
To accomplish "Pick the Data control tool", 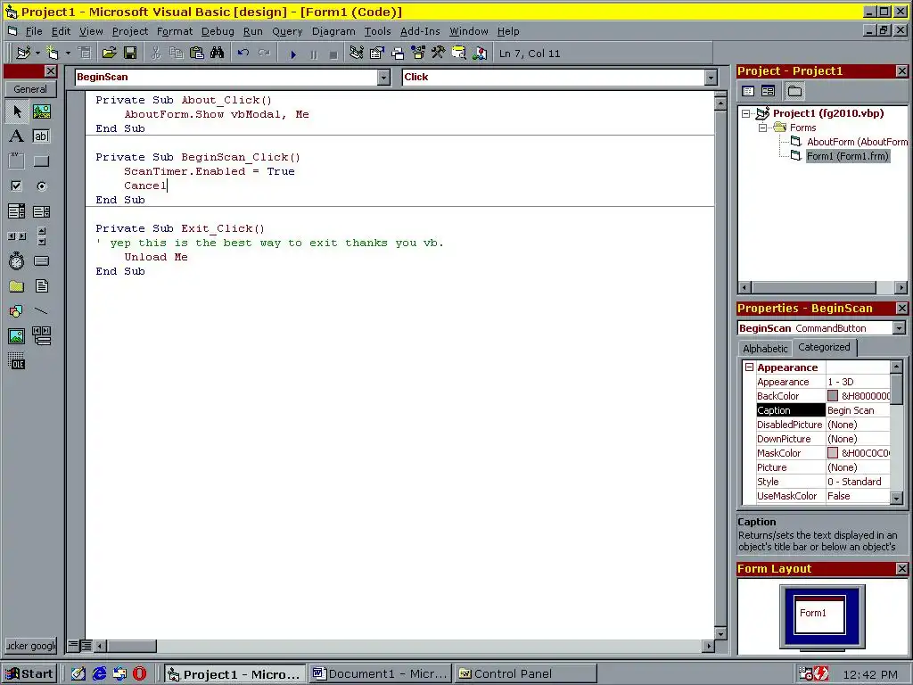I will pos(41,336).
